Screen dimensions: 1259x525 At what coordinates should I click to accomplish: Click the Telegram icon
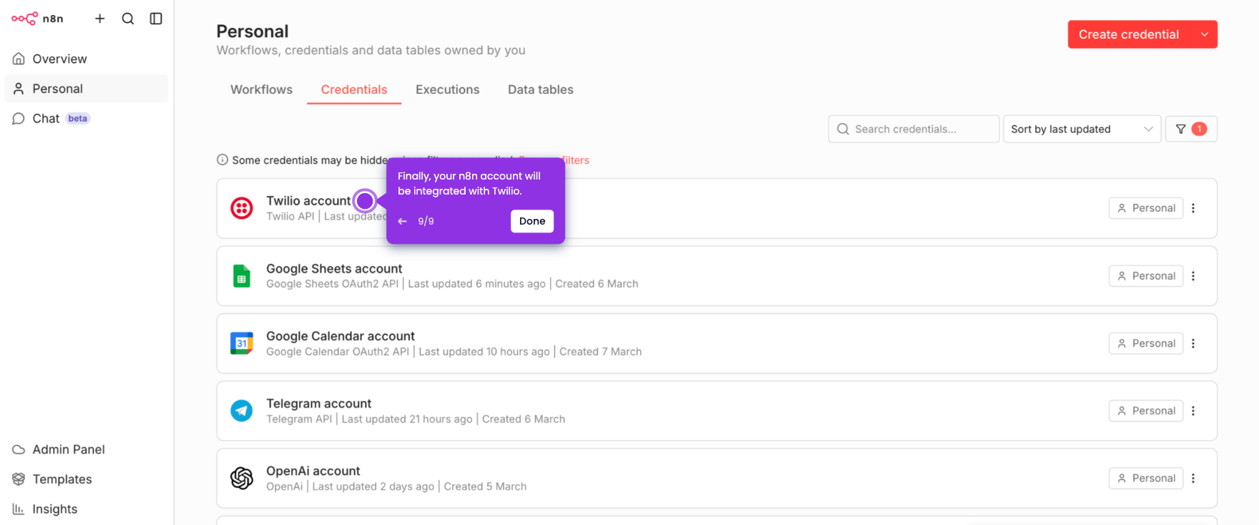click(x=242, y=411)
